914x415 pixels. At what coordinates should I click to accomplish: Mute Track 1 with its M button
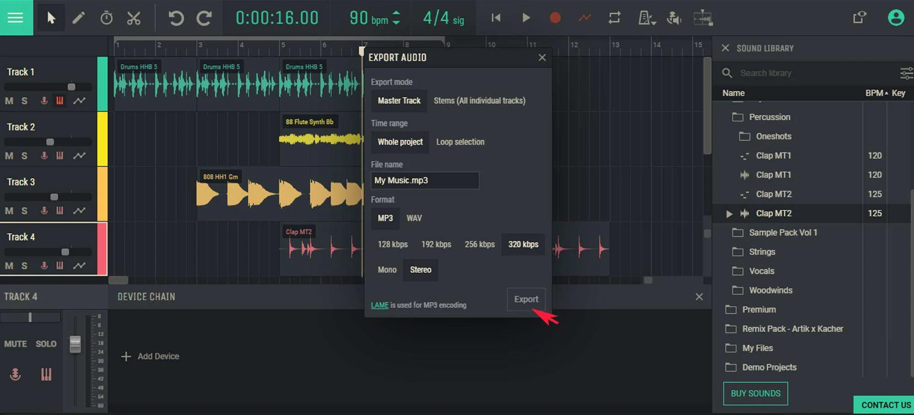click(9, 101)
